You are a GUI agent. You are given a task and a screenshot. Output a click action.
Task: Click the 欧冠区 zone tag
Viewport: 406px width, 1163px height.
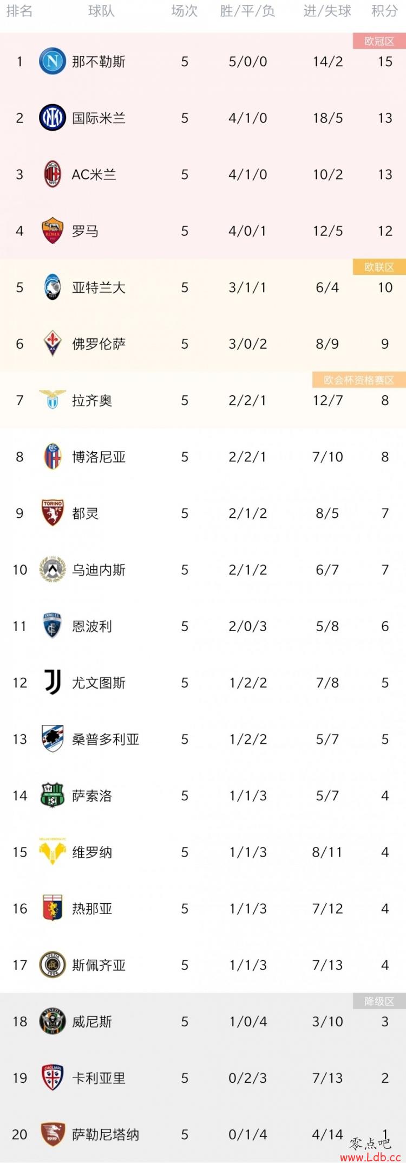click(x=379, y=41)
